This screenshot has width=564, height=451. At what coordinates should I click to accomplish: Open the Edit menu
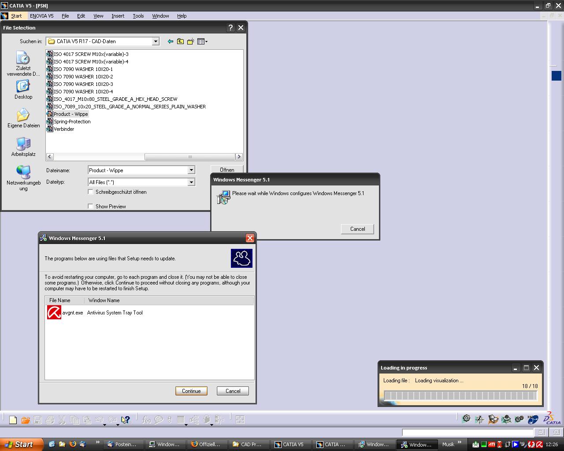tap(81, 16)
